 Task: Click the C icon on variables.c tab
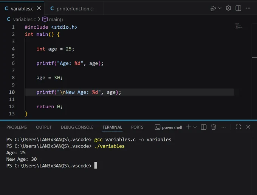click(x=6, y=8)
